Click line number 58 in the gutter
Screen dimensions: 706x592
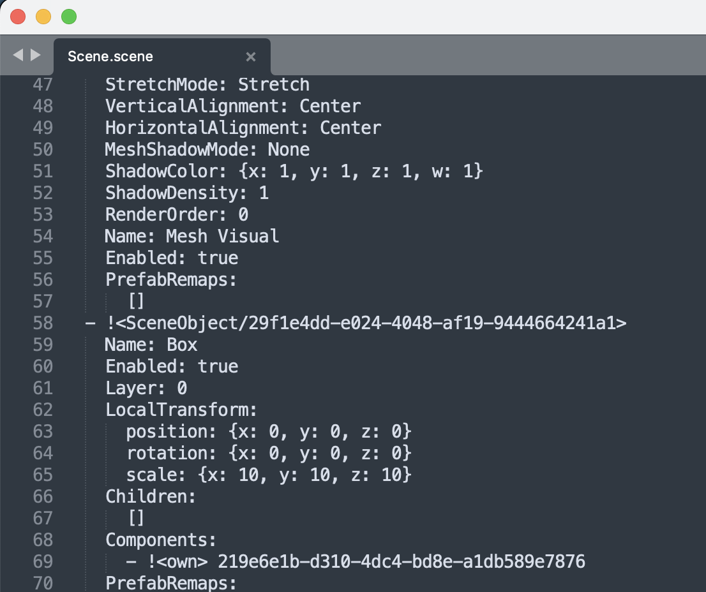42,323
